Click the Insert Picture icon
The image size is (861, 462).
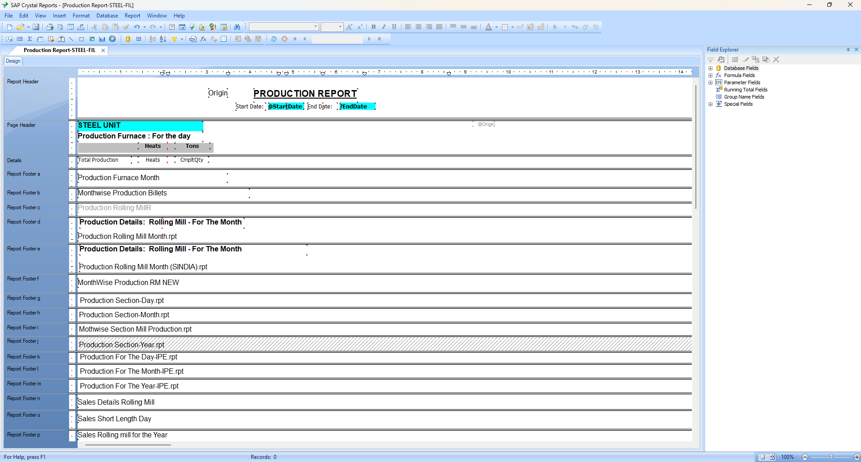[x=92, y=39]
